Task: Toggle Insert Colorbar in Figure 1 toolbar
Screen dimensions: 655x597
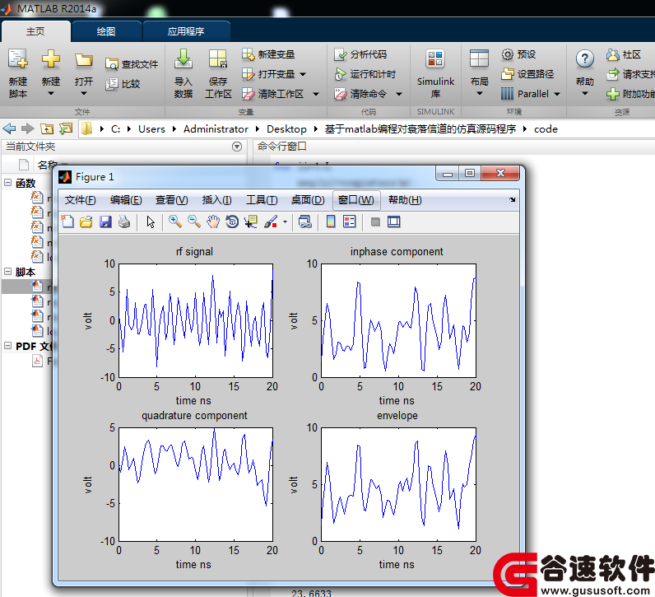Action: coord(331,222)
